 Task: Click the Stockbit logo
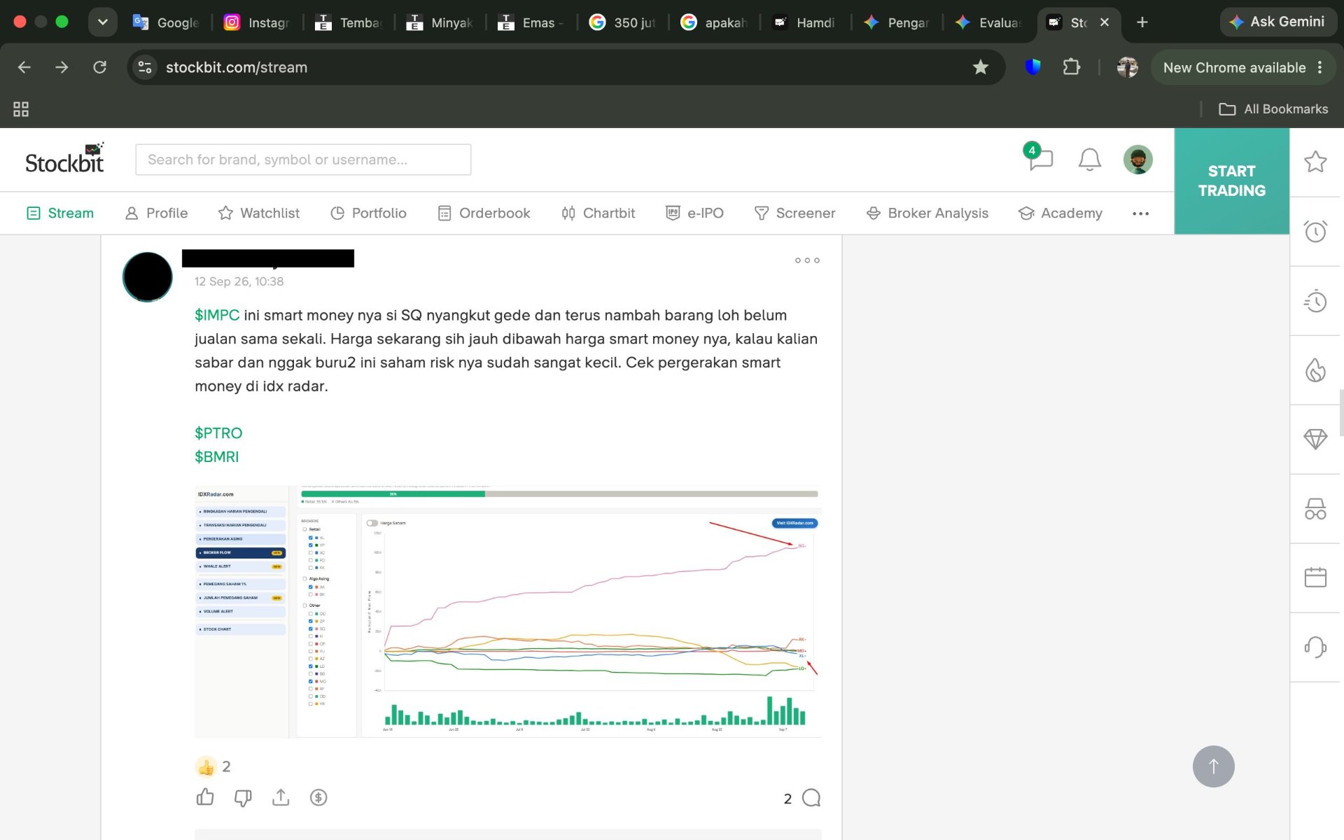pyautogui.click(x=64, y=159)
